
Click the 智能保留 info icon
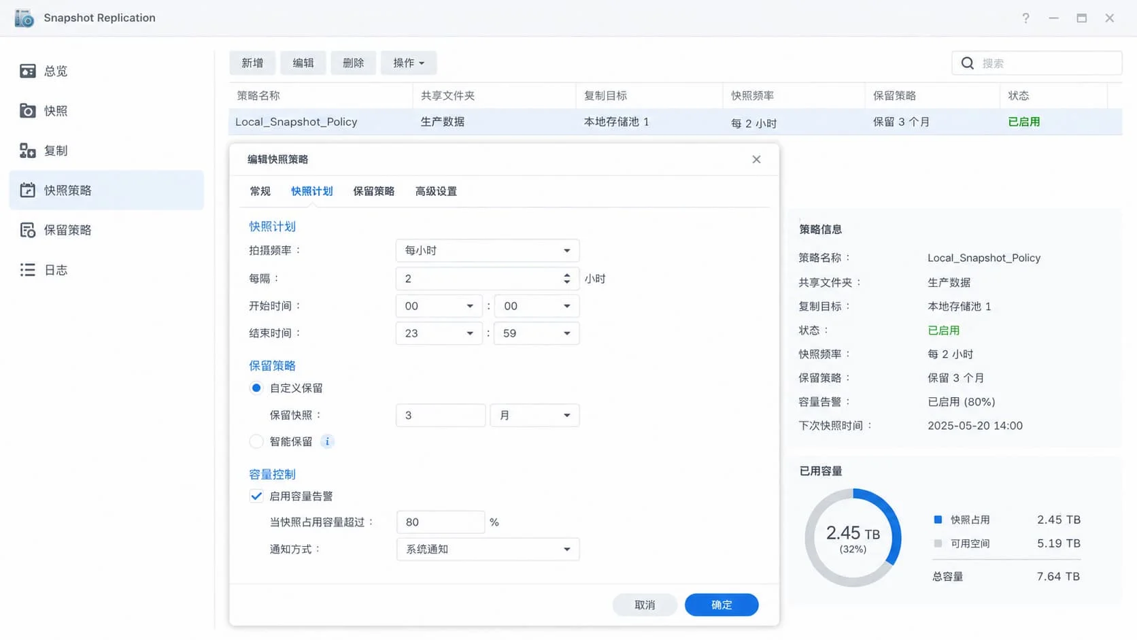327,441
